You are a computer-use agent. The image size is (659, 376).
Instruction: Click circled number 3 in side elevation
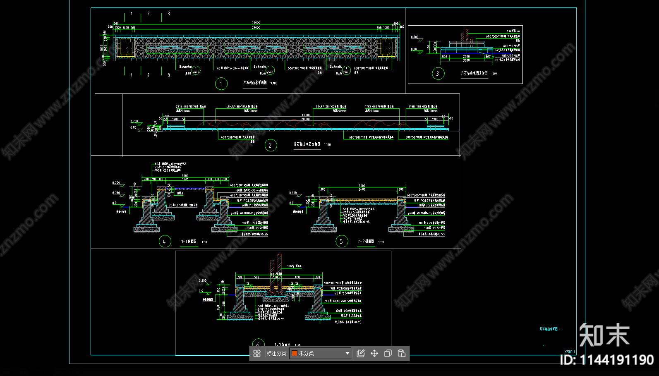tap(438, 74)
